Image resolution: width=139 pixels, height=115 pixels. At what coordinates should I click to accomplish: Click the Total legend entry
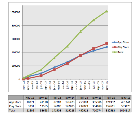[118, 52]
